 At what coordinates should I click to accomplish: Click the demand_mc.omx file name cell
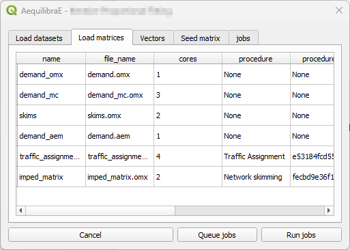119,95
